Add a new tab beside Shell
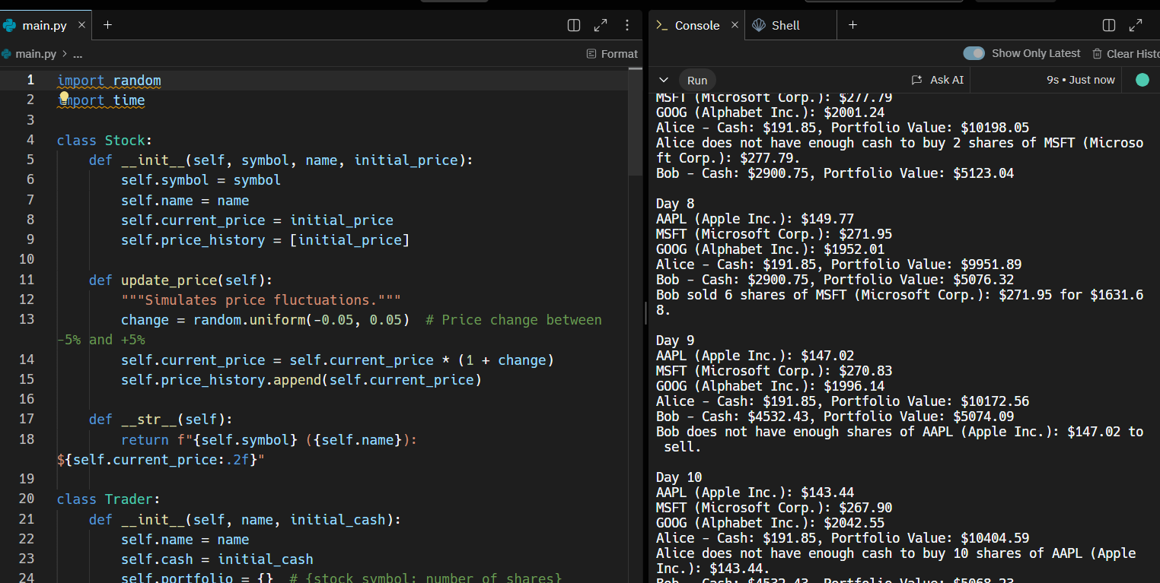The height and width of the screenshot is (583, 1160). point(852,25)
